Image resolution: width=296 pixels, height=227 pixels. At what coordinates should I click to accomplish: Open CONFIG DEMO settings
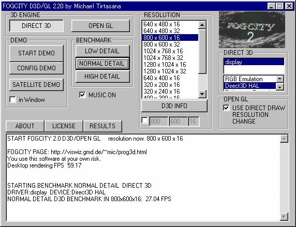pyautogui.click(x=36, y=68)
